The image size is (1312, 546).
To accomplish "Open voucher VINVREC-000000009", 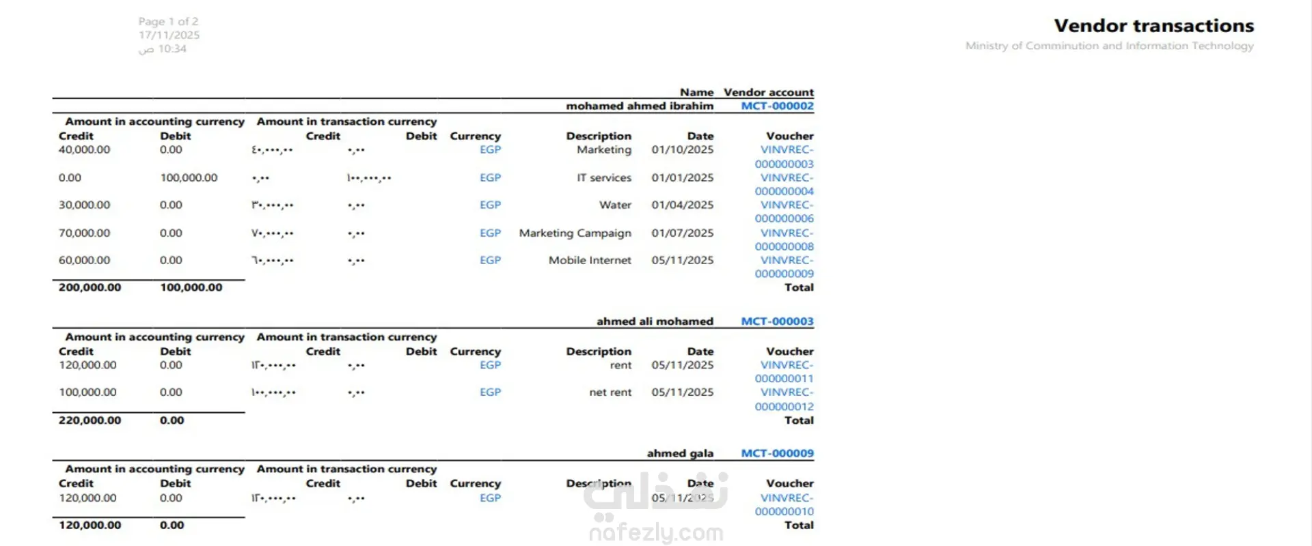I will point(784,267).
